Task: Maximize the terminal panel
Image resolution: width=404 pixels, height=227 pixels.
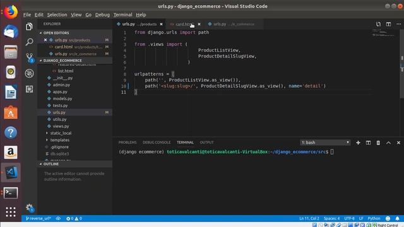Action: (388, 143)
